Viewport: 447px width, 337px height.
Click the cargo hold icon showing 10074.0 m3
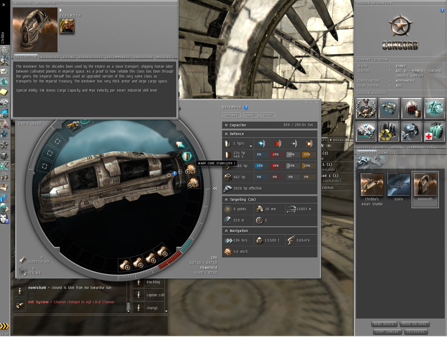[22, 260]
